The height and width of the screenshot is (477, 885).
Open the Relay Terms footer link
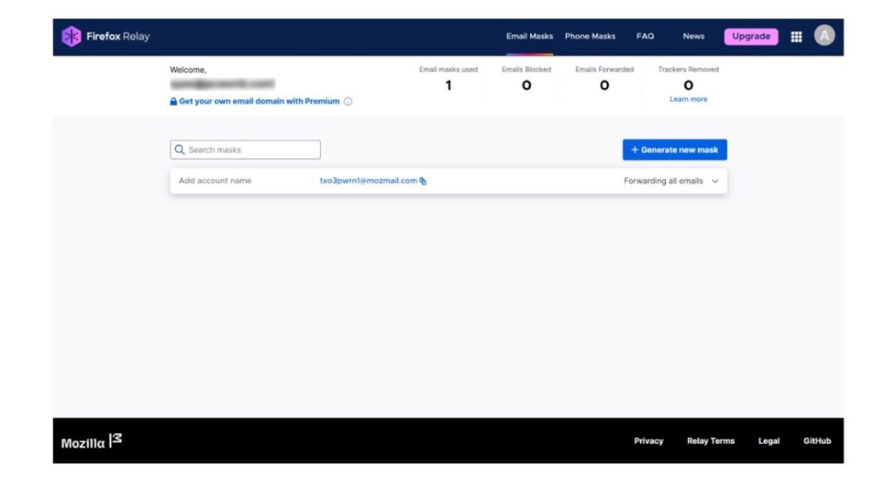coord(711,441)
